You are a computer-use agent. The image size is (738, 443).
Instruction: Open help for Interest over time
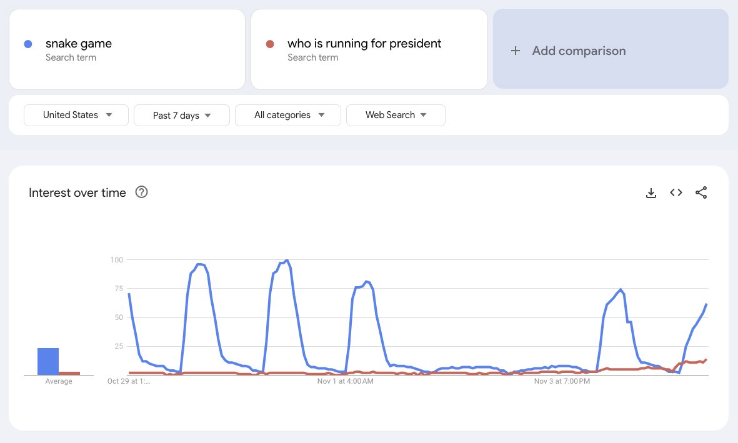[141, 192]
